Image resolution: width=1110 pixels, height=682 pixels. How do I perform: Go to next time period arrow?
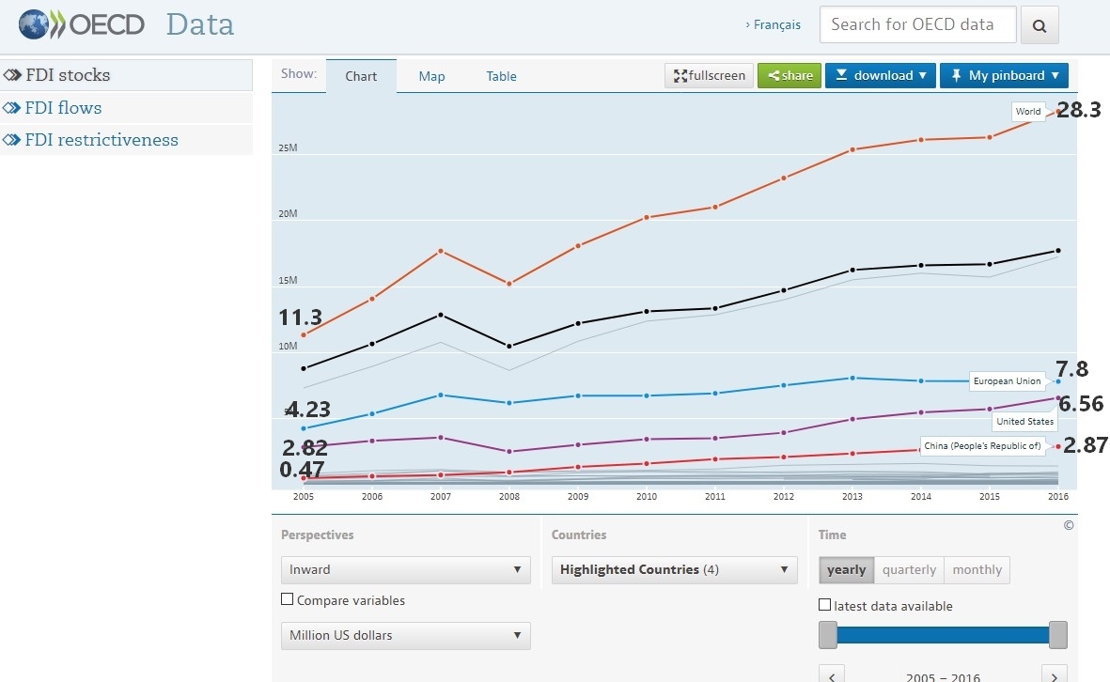pyautogui.click(x=1055, y=675)
